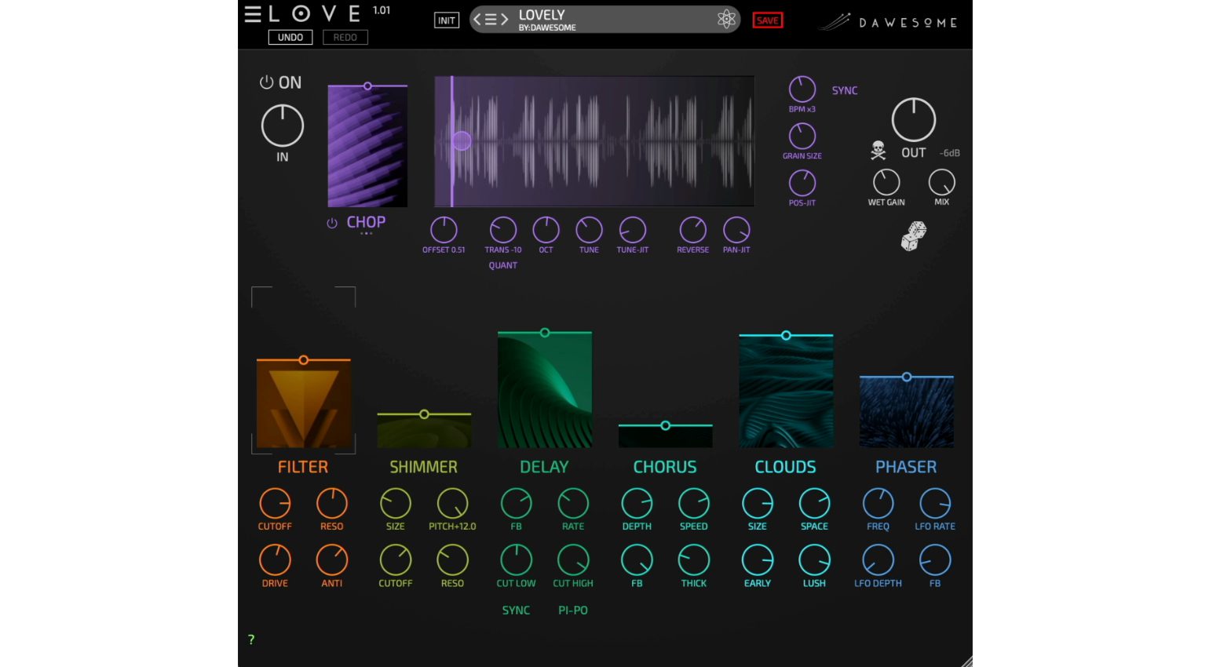Screen dimensions: 1209x667
Task: Click the GRAIN SIZE knob
Action: [x=802, y=136]
